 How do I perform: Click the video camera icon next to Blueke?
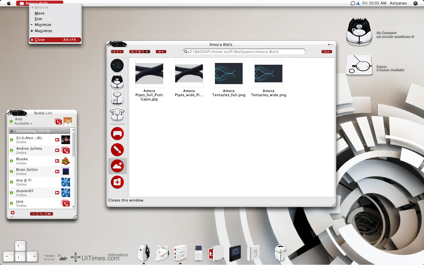(x=57, y=161)
